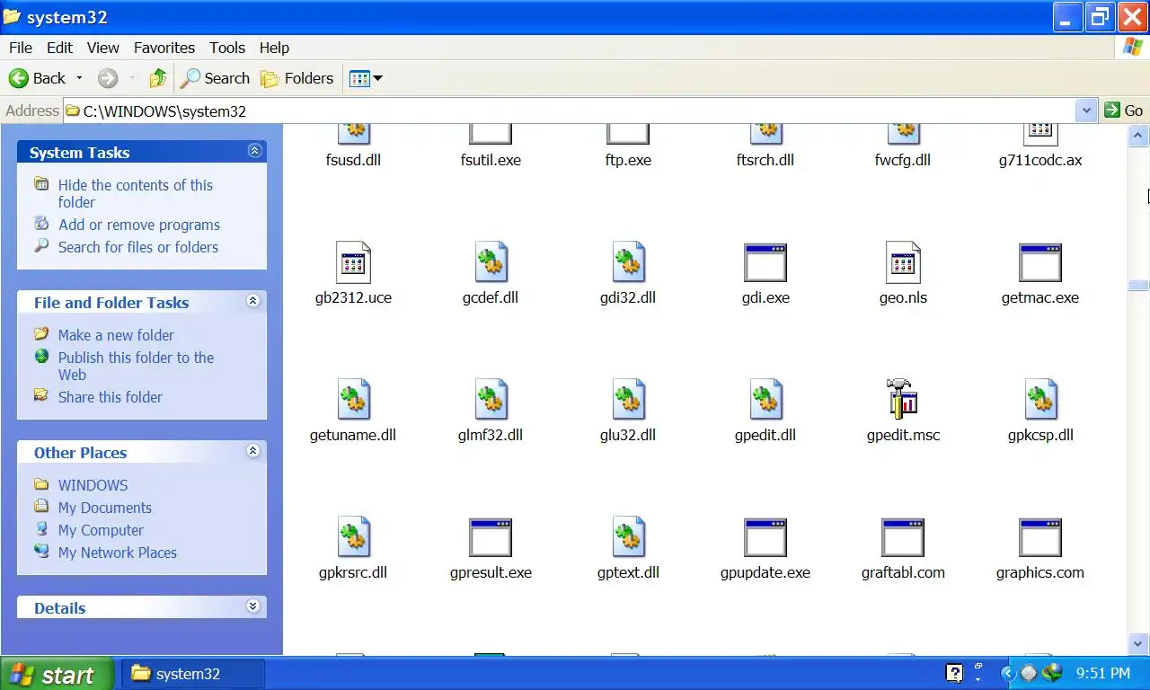
Task: Toggle the Folders pane
Action: point(297,78)
